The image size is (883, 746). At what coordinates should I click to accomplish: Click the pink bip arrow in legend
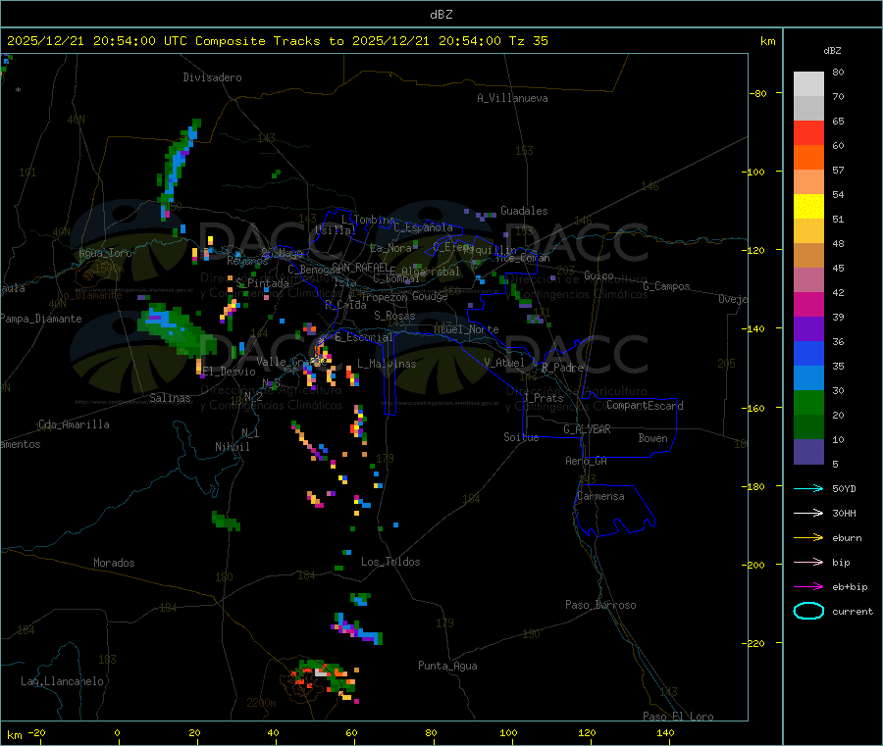pyautogui.click(x=808, y=562)
